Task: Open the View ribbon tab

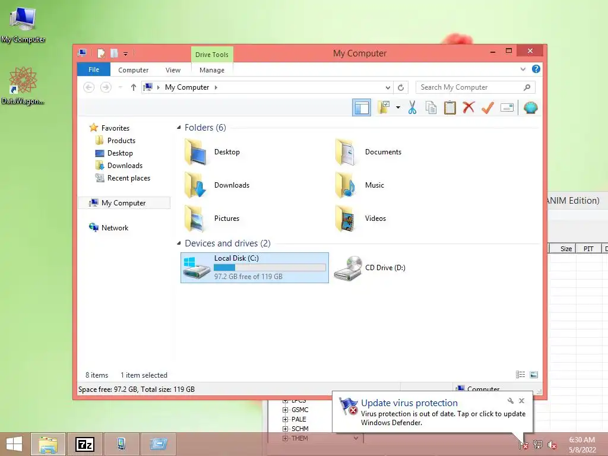Action: 173,70
